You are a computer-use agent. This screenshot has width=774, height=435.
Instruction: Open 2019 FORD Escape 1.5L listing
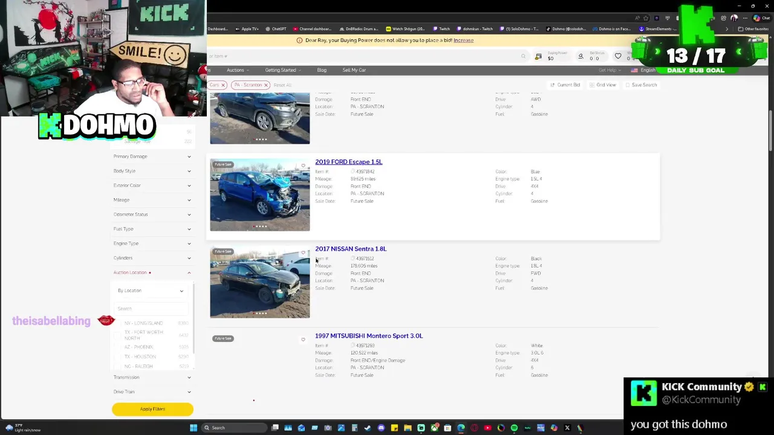[x=348, y=162]
